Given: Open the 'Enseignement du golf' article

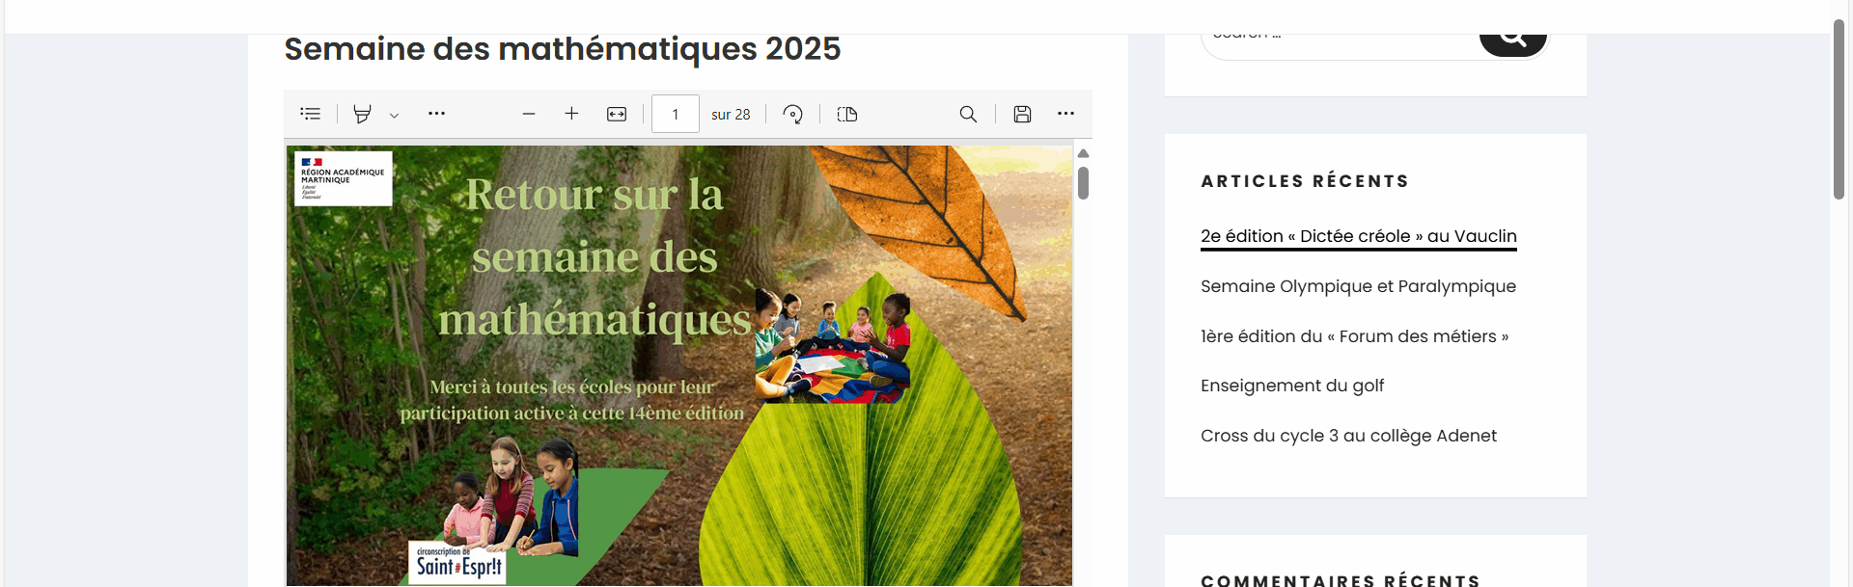Looking at the screenshot, I should (1292, 386).
